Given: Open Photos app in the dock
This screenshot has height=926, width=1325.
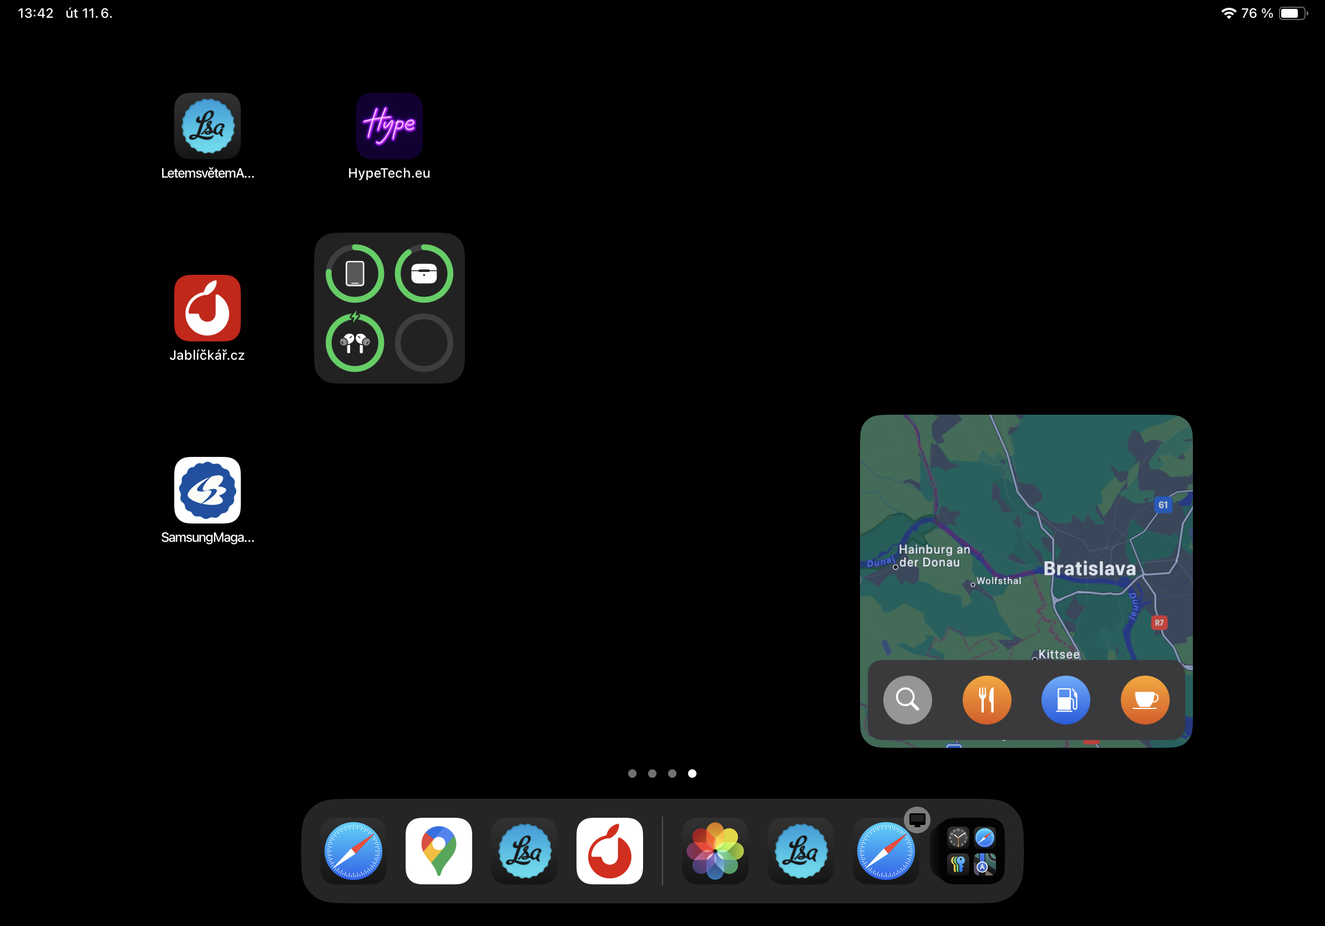Looking at the screenshot, I should 715,850.
